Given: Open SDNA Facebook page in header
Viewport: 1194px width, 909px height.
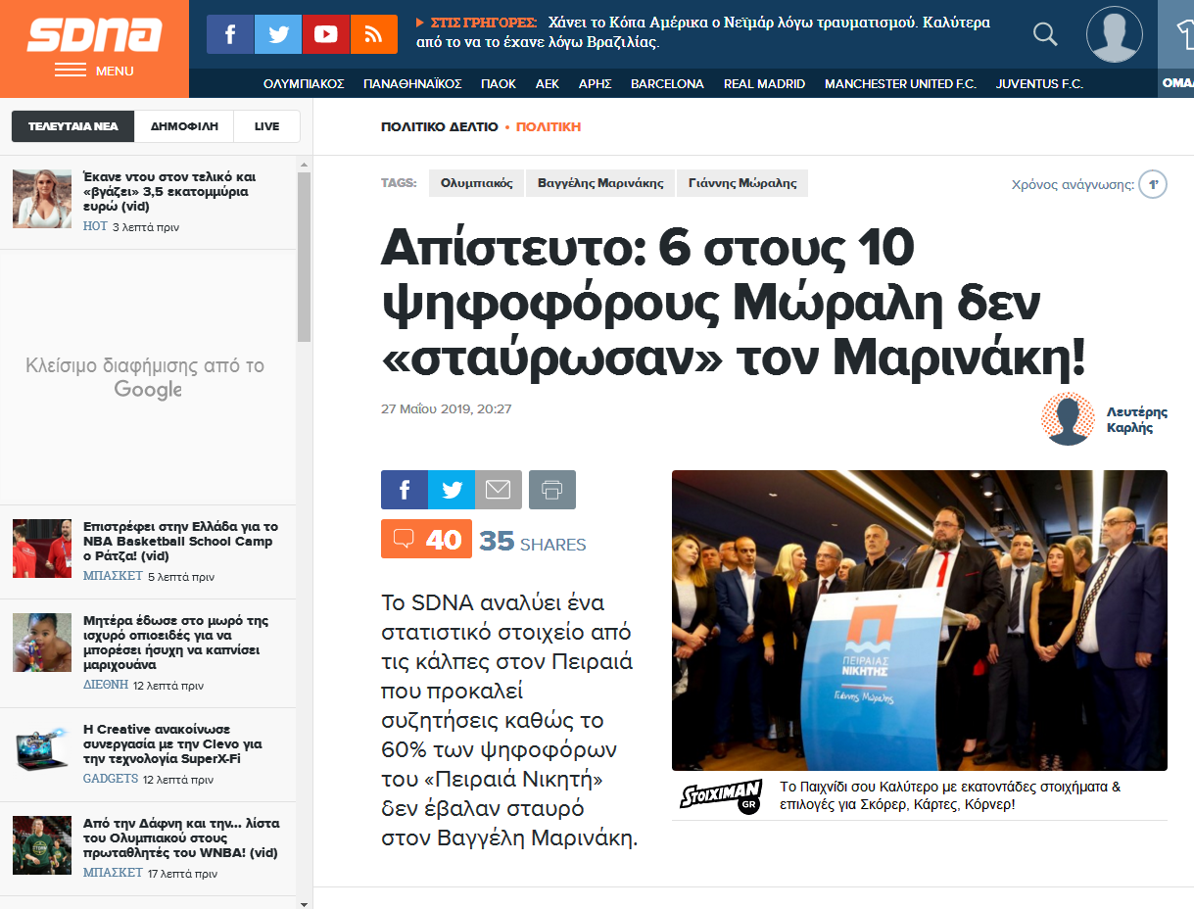Looking at the screenshot, I should (230, 34).
